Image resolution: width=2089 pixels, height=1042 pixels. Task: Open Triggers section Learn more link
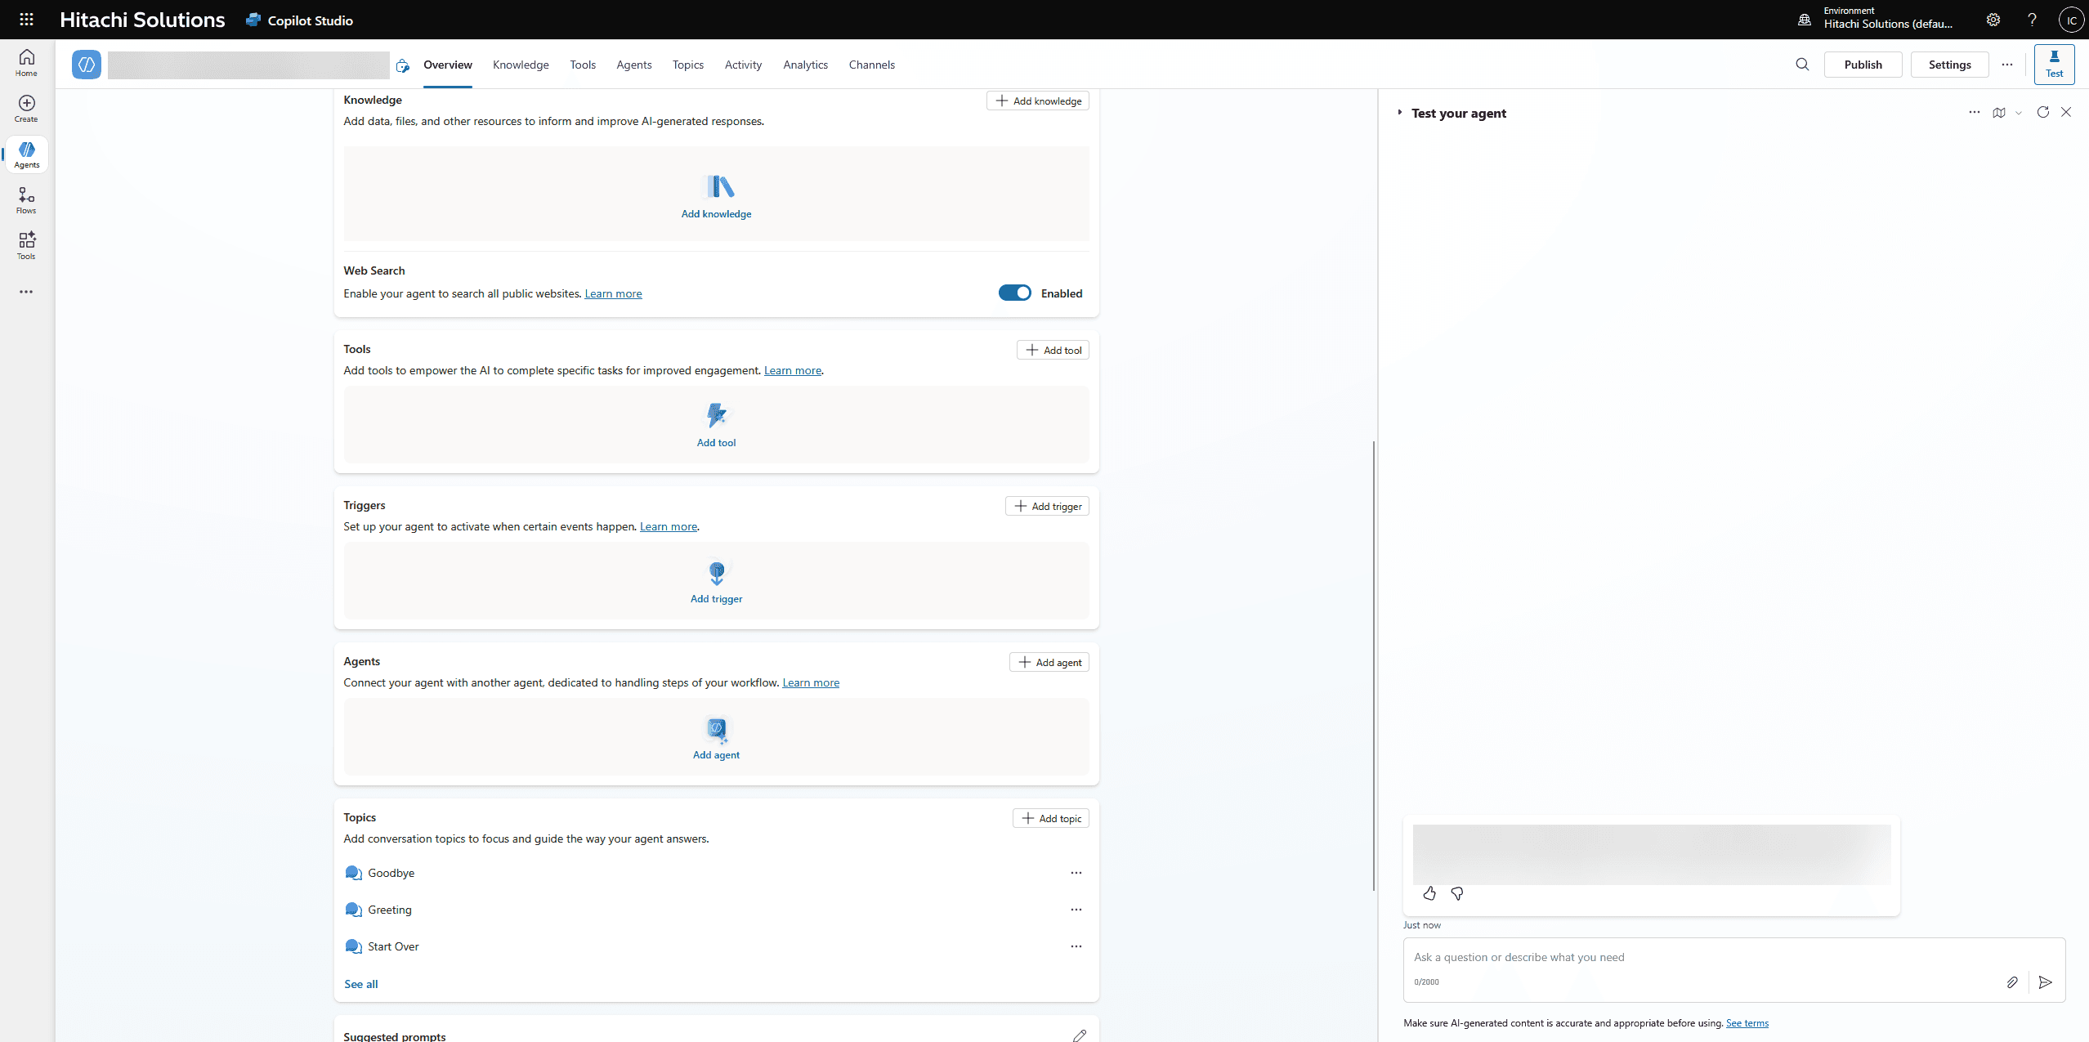click(x=669, y=526)
